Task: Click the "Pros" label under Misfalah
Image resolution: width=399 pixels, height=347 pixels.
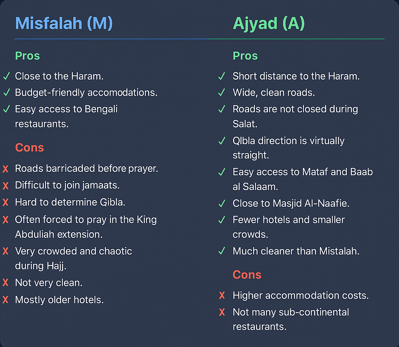Action: (27, 56)
